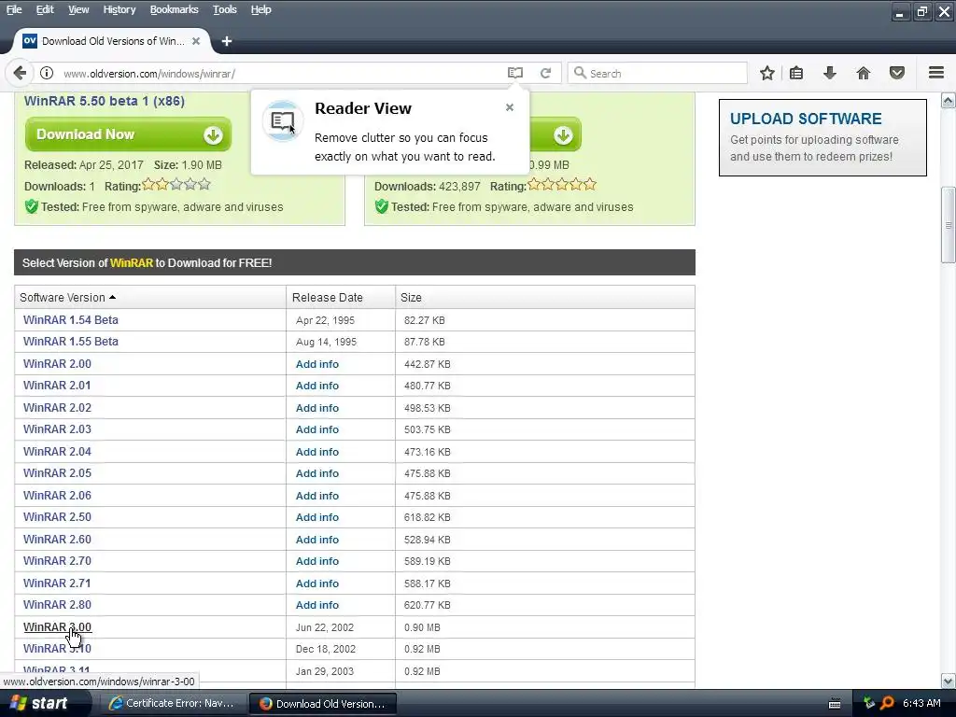Open the History menu
This screenshot has width=956, height=717.
click(119, 9)
